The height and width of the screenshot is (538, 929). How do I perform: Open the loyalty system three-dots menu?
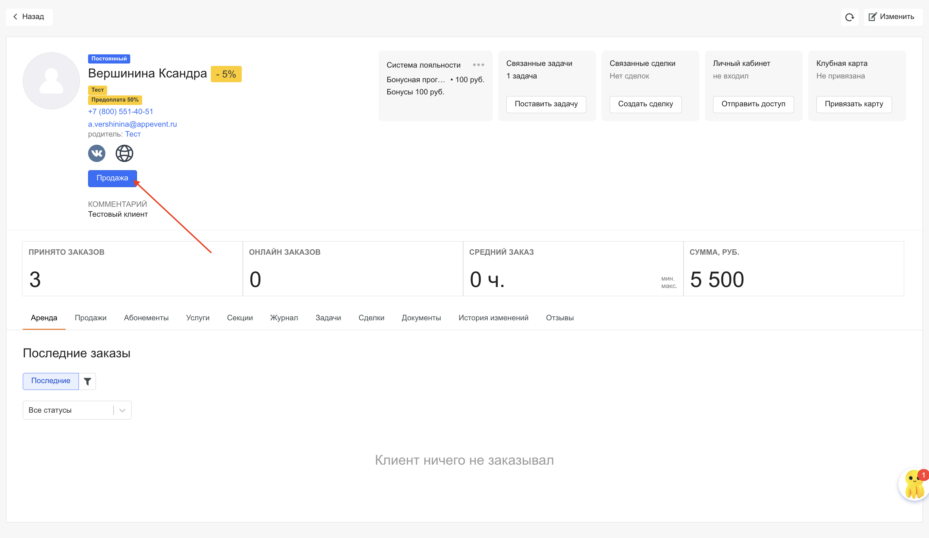click(x=478, y=65)
